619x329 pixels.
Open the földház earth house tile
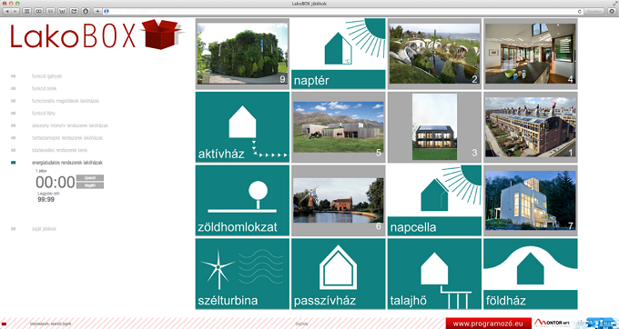[530, 274]
